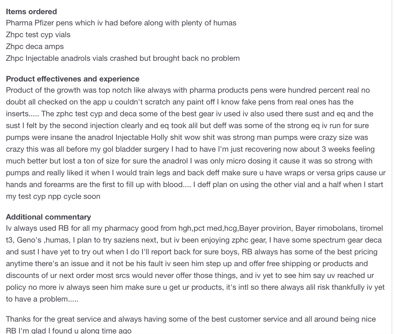This screenshot has height=334, width=394.
Task: Click the line starting "Thanks for the great service"
Action: coord(191,319)
